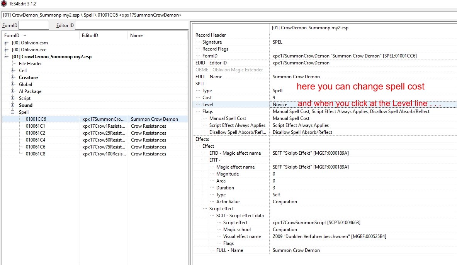Click the SCIT - Script effect data row
This screenshot has height=265, width=457.
click(325, 216)
